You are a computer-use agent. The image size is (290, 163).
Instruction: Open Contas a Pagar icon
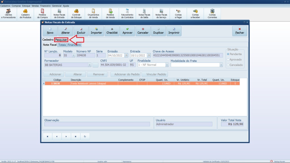[x=178, y=14]
